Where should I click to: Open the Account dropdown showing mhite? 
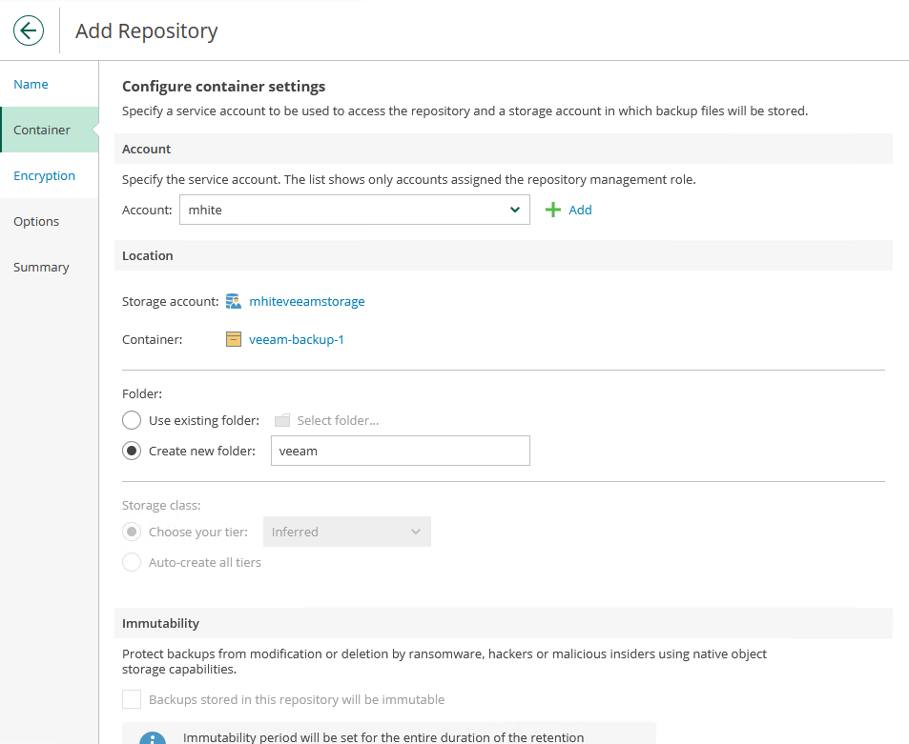point(354,210)
